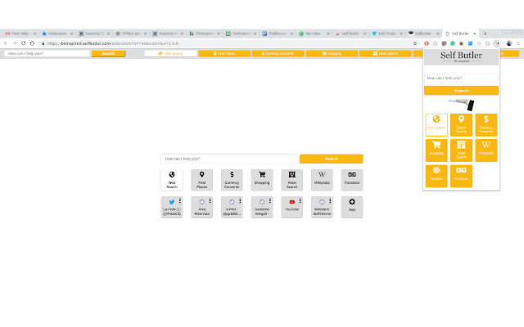Switch to the Gmail browser tab
Image resolution: width=524 pixels, height=327 pixels.
click(x=20, y=34)
